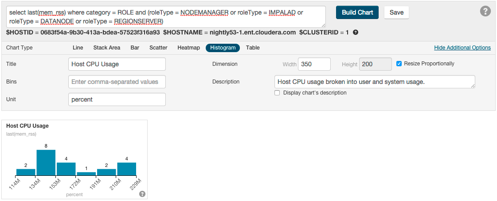Screen dimensions: 497x201
Task: Click the help icon next to $CLUSTERID
Action: click(356, 33)
